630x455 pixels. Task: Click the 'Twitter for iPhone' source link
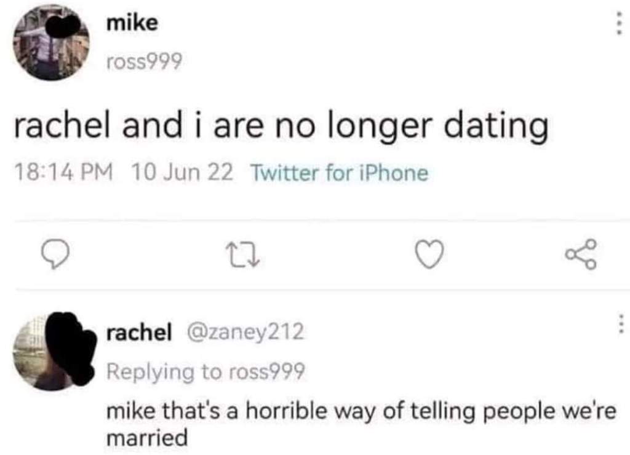pos(339,173)
